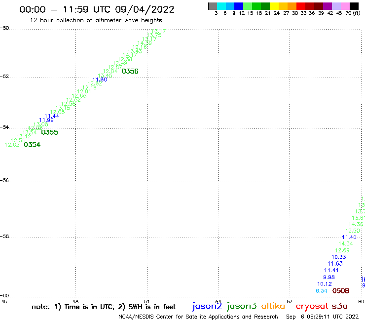Click the green wave height value 12.04
This screenshot has height=321, width=365.
[x=110, y=71]
